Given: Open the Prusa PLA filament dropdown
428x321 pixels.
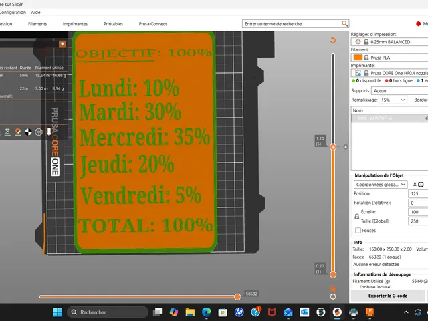Looking at the screenshot, I should pyautogui.click(x=389, y=58).
